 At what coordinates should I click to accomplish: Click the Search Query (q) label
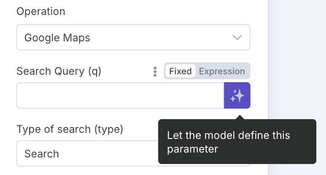59,71
